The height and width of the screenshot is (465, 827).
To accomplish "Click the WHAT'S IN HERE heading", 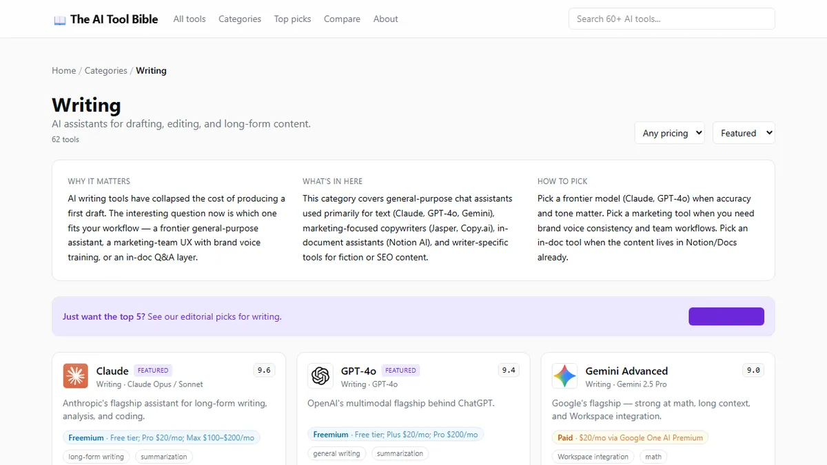I will pos(332,181).
